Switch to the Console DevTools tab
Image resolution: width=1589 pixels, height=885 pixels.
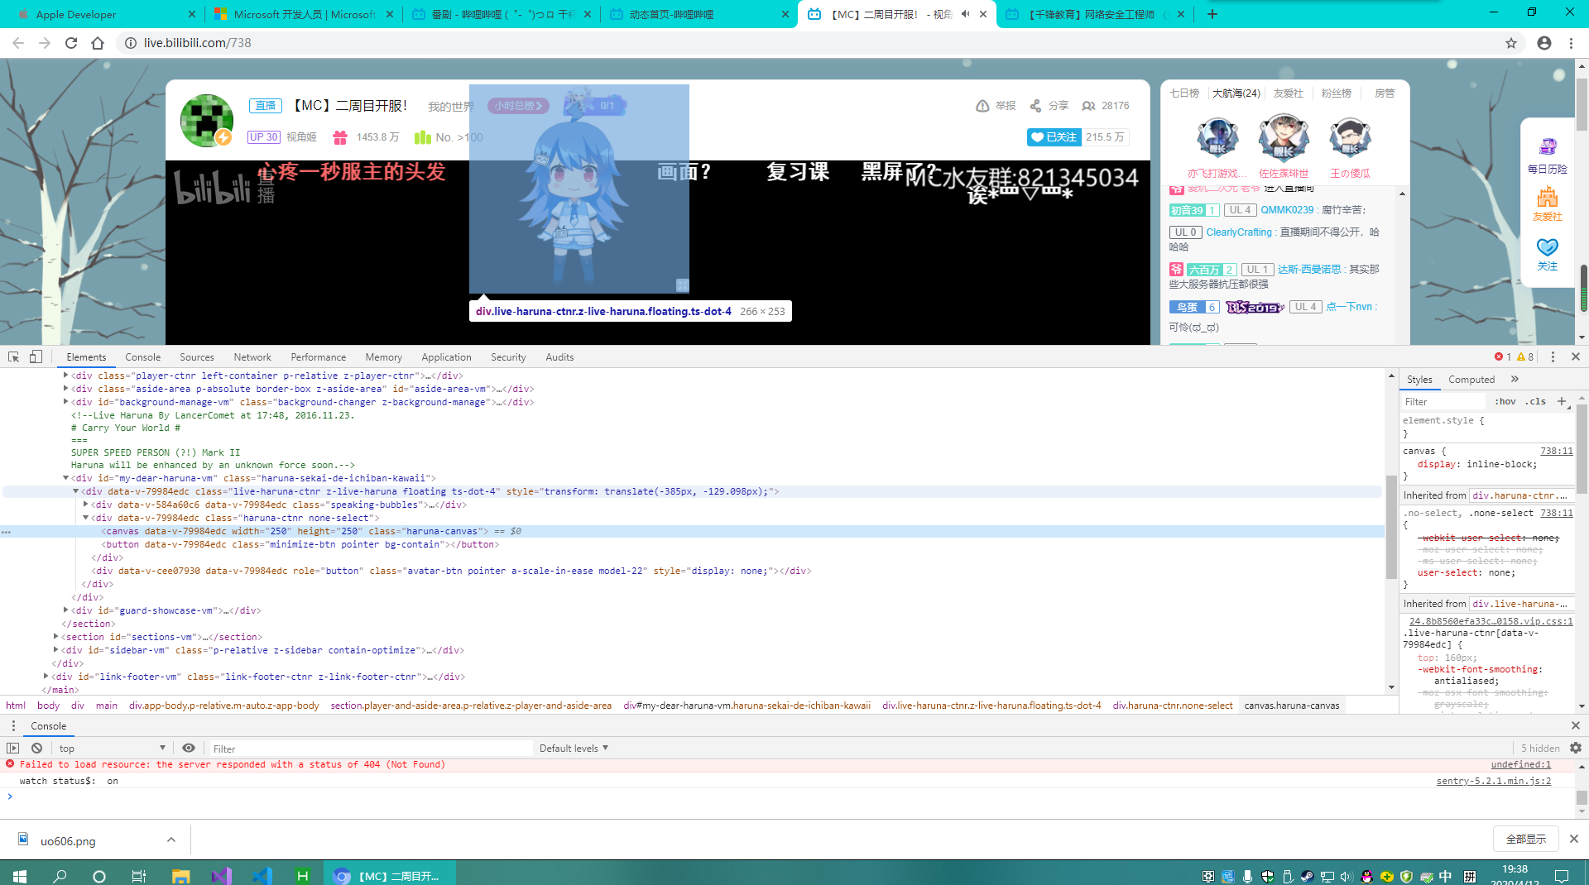click(142, 357)
